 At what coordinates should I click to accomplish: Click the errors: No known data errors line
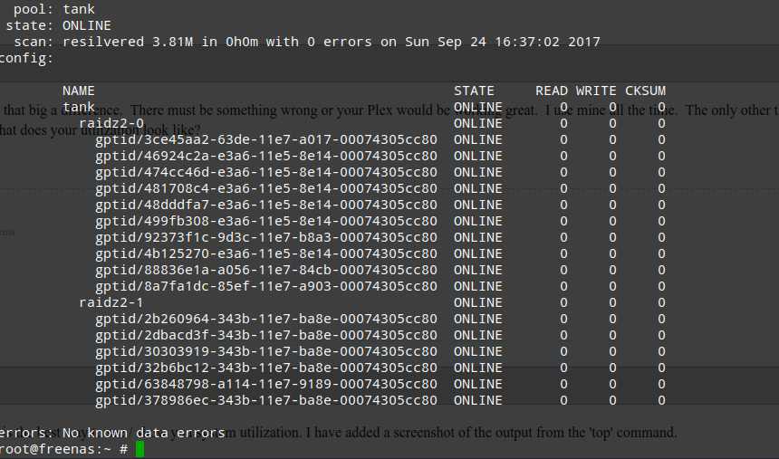click(x=112, y=433)
